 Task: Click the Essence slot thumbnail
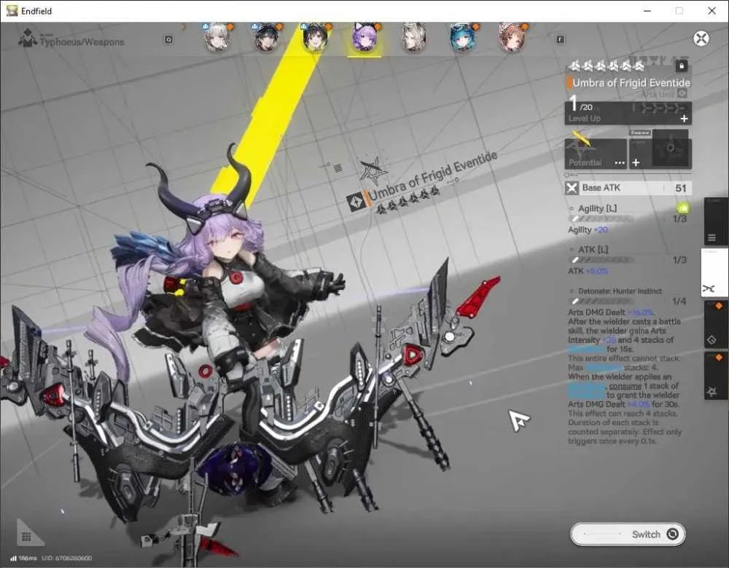[x=670, y=148]
